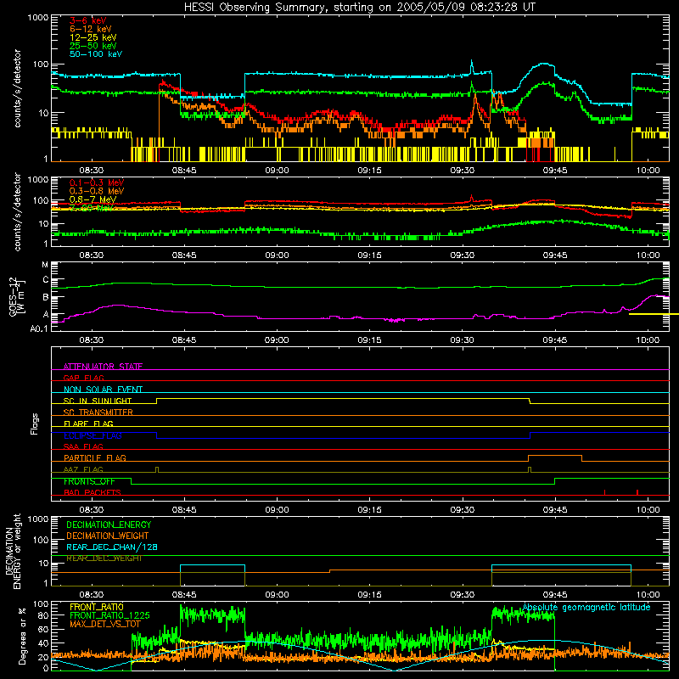Select the ATTENUATOR_STATE flag label

pyautogui.click(x=103, y=367)
